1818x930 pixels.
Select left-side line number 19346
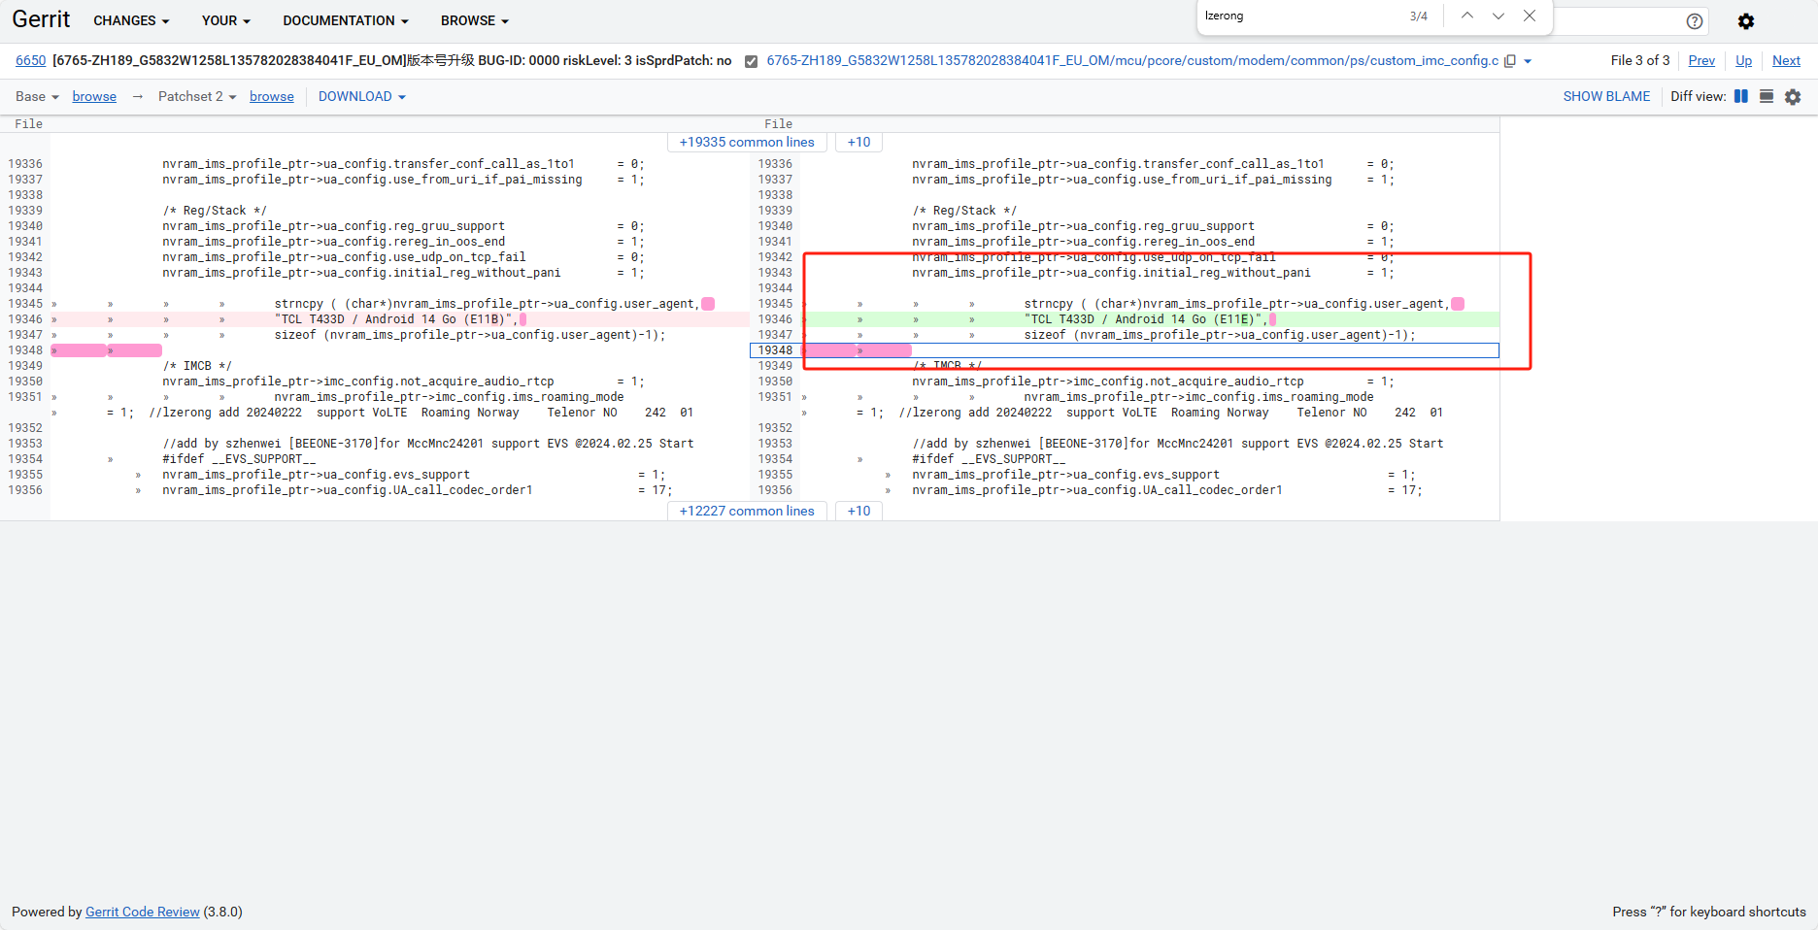click(25, 319)
